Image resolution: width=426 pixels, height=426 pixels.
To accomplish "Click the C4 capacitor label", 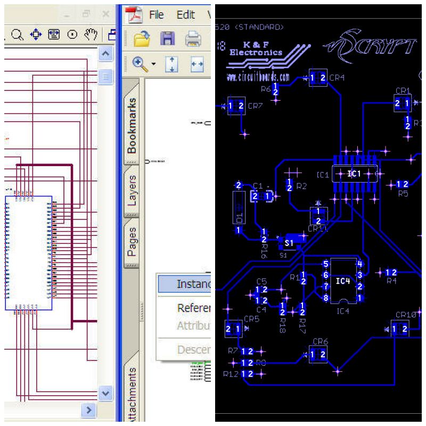I will tap(261, 309).
